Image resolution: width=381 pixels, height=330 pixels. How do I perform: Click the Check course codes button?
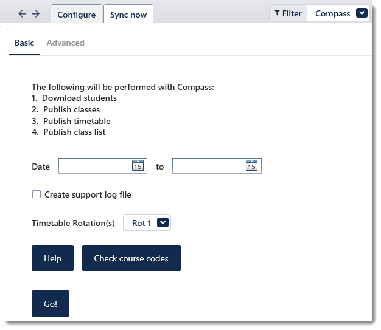[x=131, y=258]
